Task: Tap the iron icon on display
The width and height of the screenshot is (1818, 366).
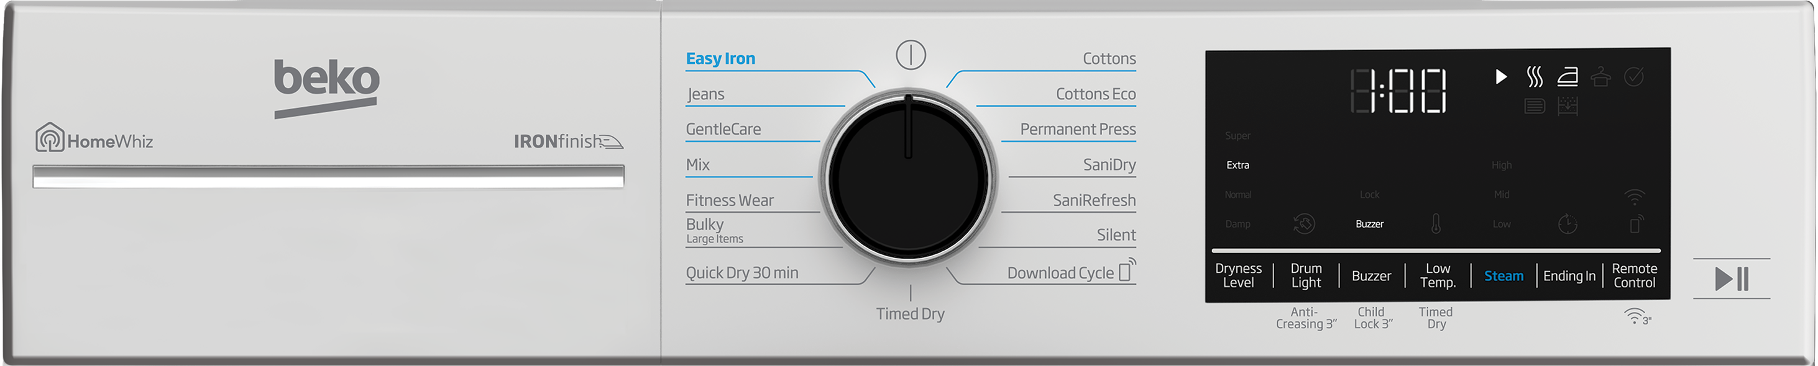Action: [1568, 76]
